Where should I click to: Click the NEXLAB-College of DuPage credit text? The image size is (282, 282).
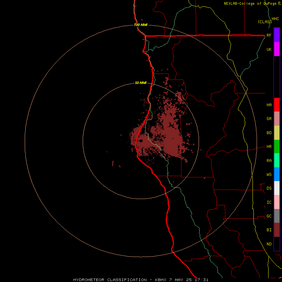250,3
